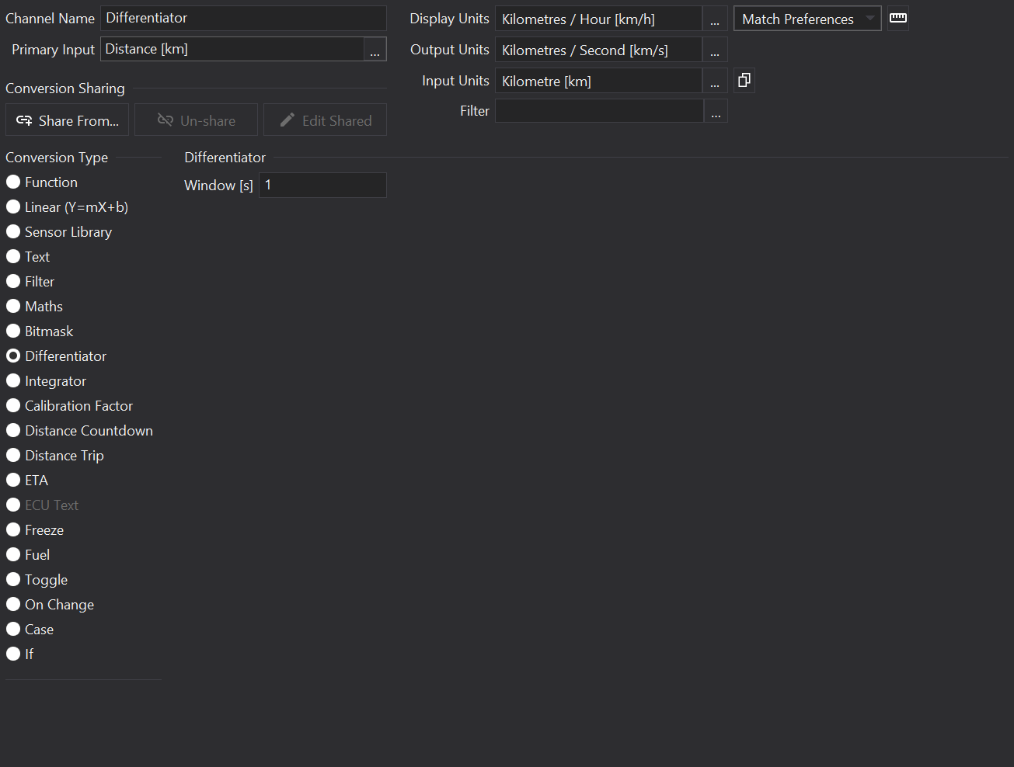Click the empty Filter input field
Screen dimensions: 1014x767
598,111
